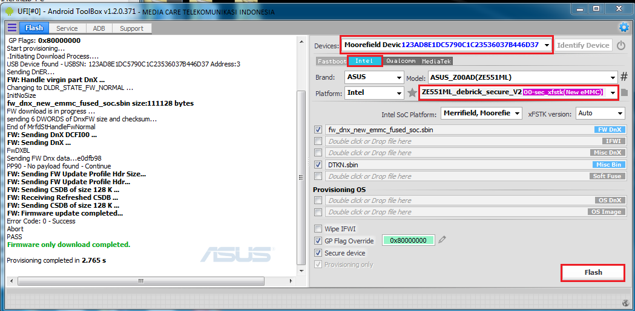Enable the Misc DnX file checkbox
The image size is (635, 311).
click(x=318, y=153)
